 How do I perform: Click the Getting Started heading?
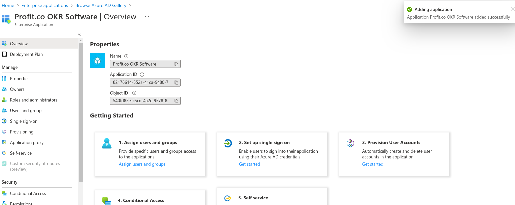[112, 115]
